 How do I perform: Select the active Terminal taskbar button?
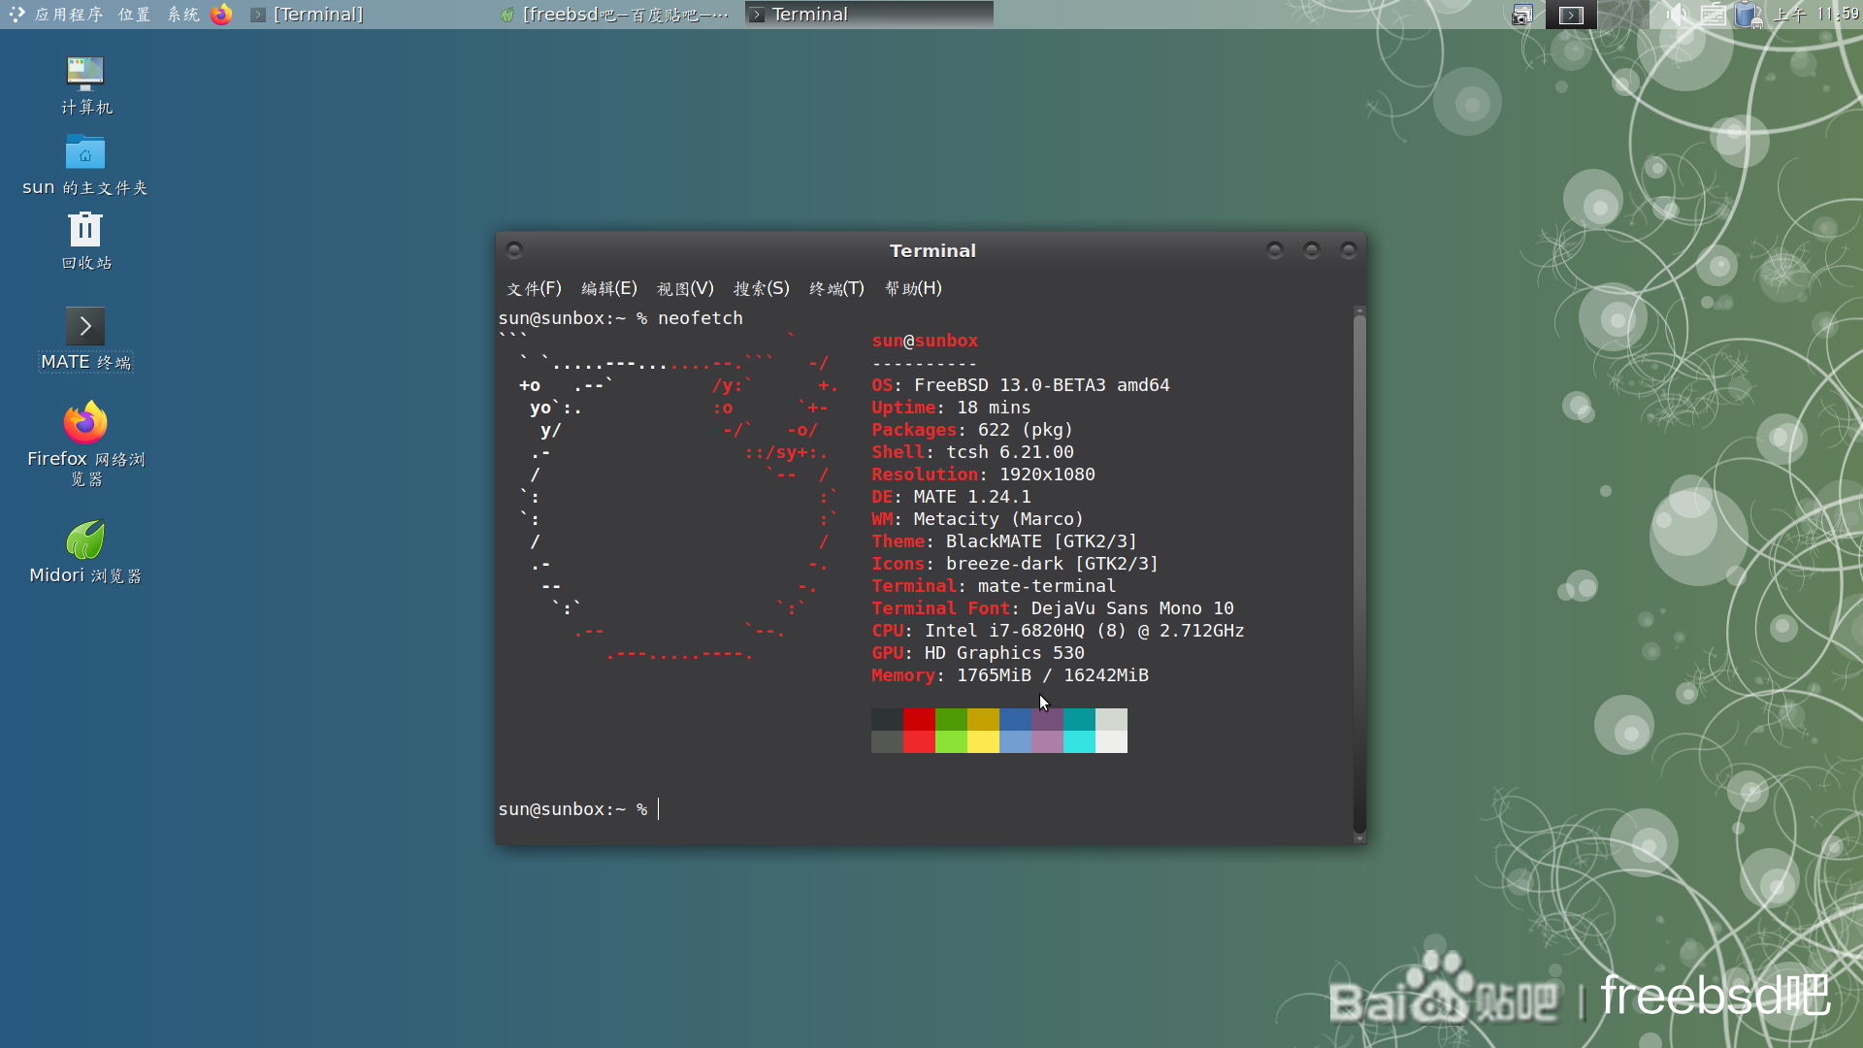(x=869, y=15)
